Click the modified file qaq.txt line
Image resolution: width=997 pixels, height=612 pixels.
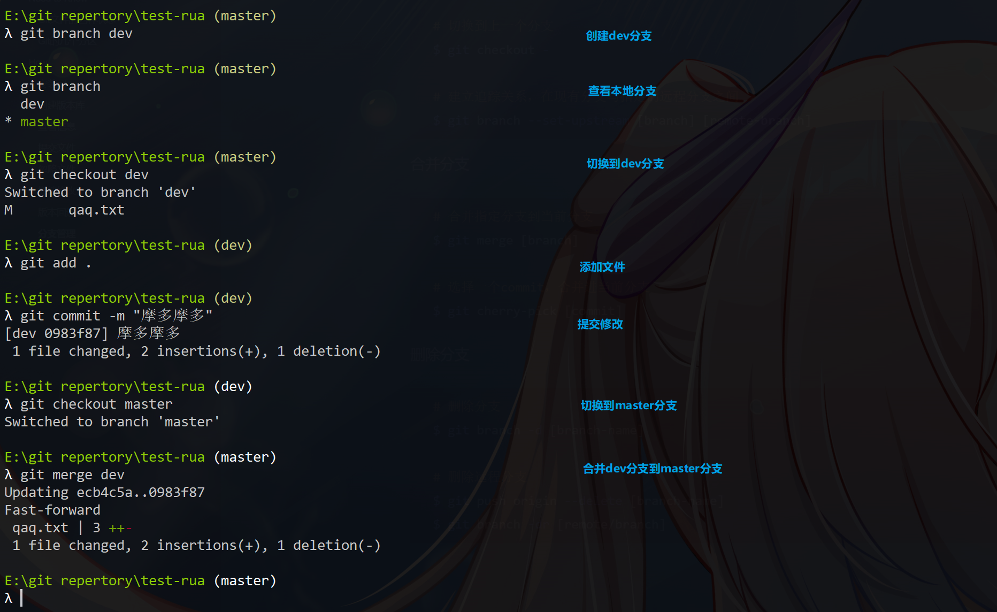pos(64,210)
